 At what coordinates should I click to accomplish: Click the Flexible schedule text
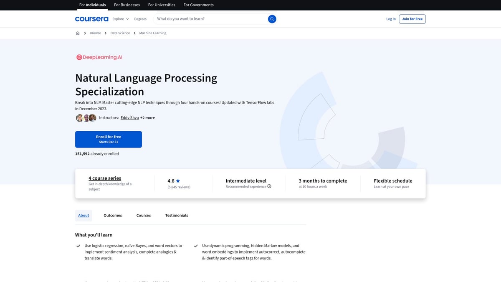(x=393, y=181)
